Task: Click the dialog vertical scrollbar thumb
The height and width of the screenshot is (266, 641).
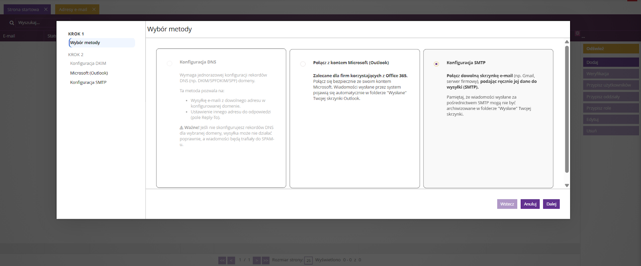Action: click(567, 109)
